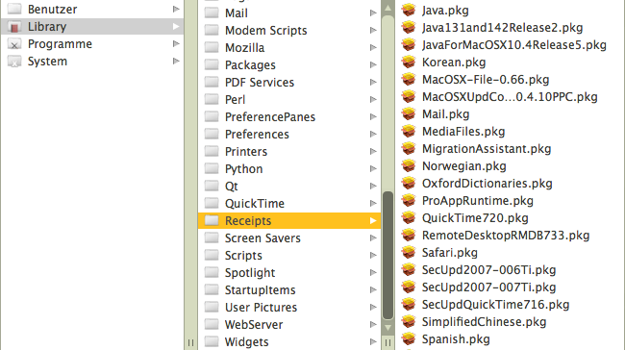Click the Java.pkg package icon

tap(409, 10)
